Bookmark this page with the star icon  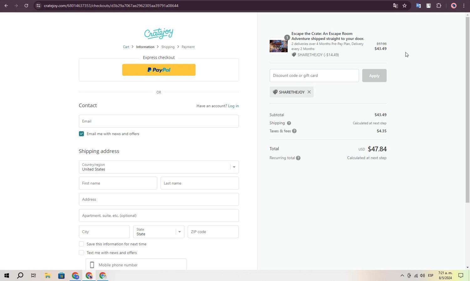405,6
